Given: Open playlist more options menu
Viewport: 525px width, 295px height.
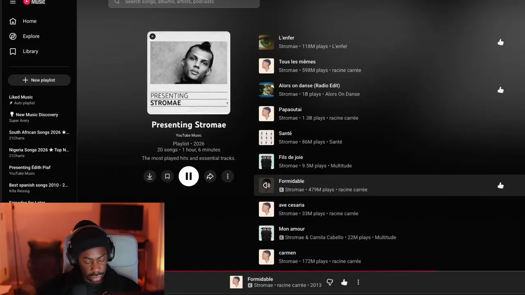Looking at the screenshot, I should coord(228,176).
